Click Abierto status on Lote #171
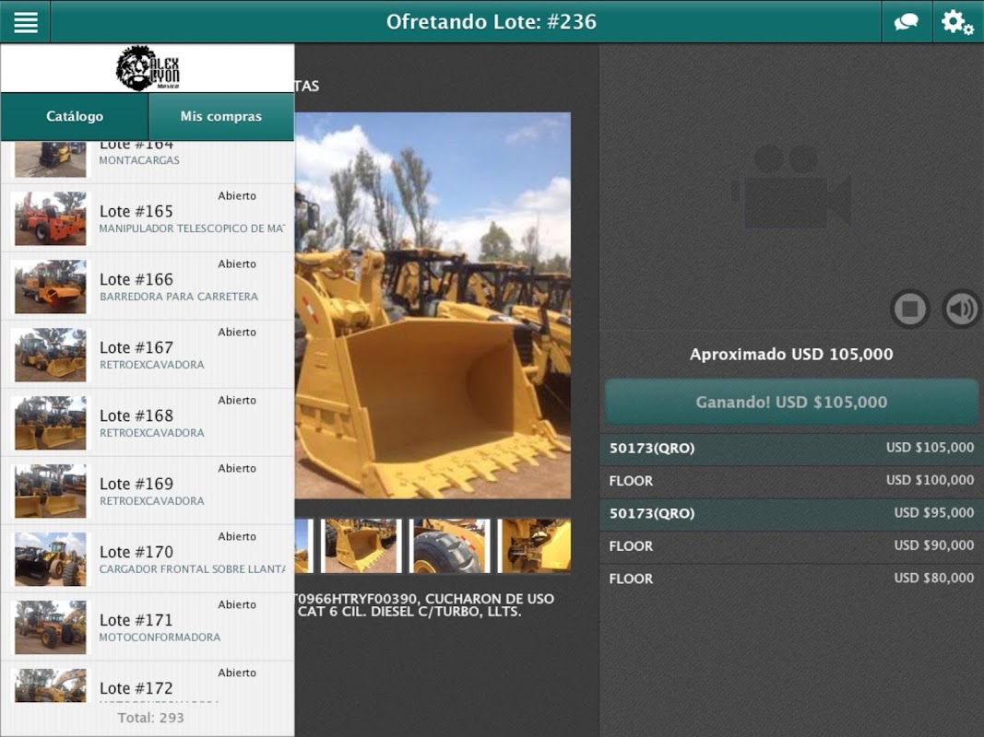 click(x=237, y=604)
